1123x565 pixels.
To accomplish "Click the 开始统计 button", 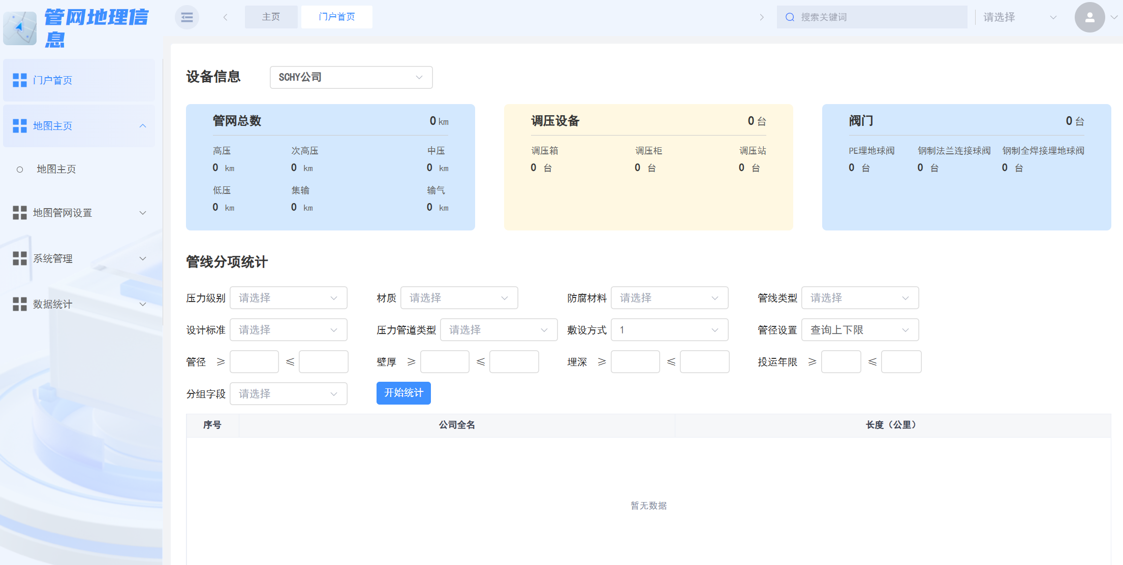I will (x=403, y=393).
